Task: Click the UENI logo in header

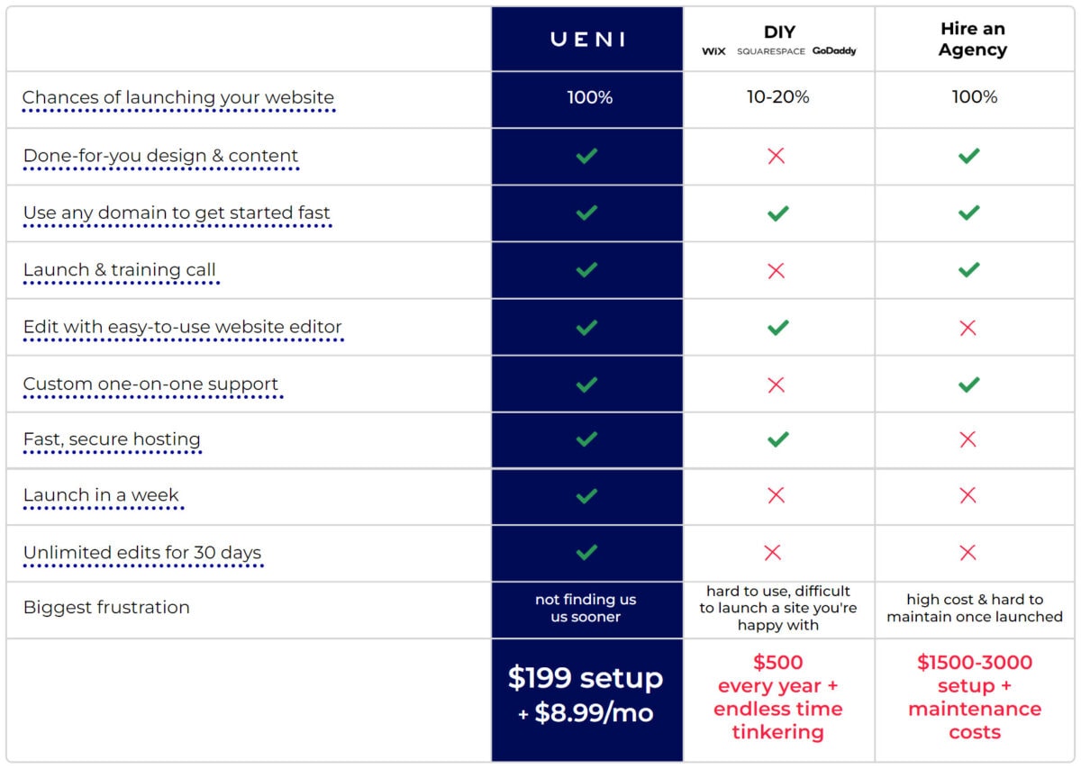Action: (587, 40)
